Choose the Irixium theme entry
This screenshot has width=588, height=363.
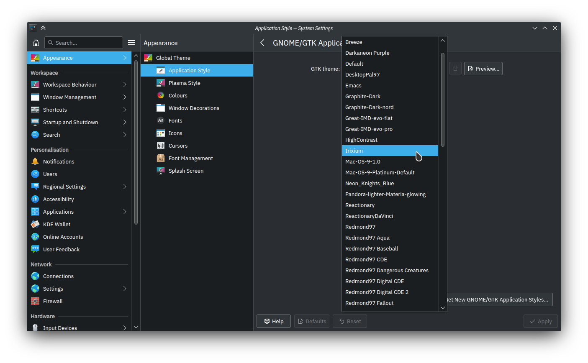tap(390, 151)
